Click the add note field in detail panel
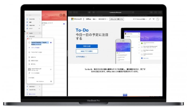This screenshot has height=107, width=187. click(31, 78)
